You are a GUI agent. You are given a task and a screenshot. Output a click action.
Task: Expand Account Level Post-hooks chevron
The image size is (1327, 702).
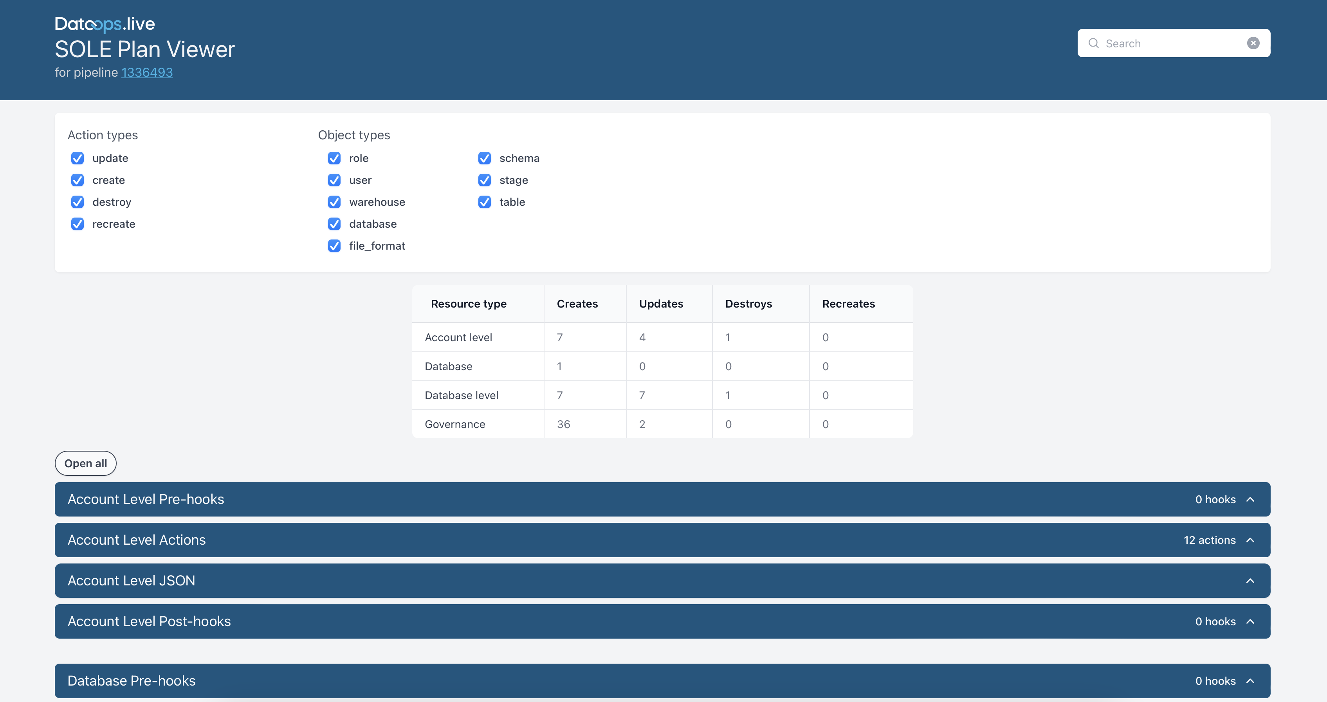pos(1250,622)
